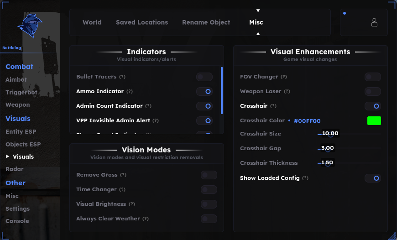This screenshot has height=240, width=397.
Task: Click the arrow beside Visuals in sidebar
Action: [8, 157]
